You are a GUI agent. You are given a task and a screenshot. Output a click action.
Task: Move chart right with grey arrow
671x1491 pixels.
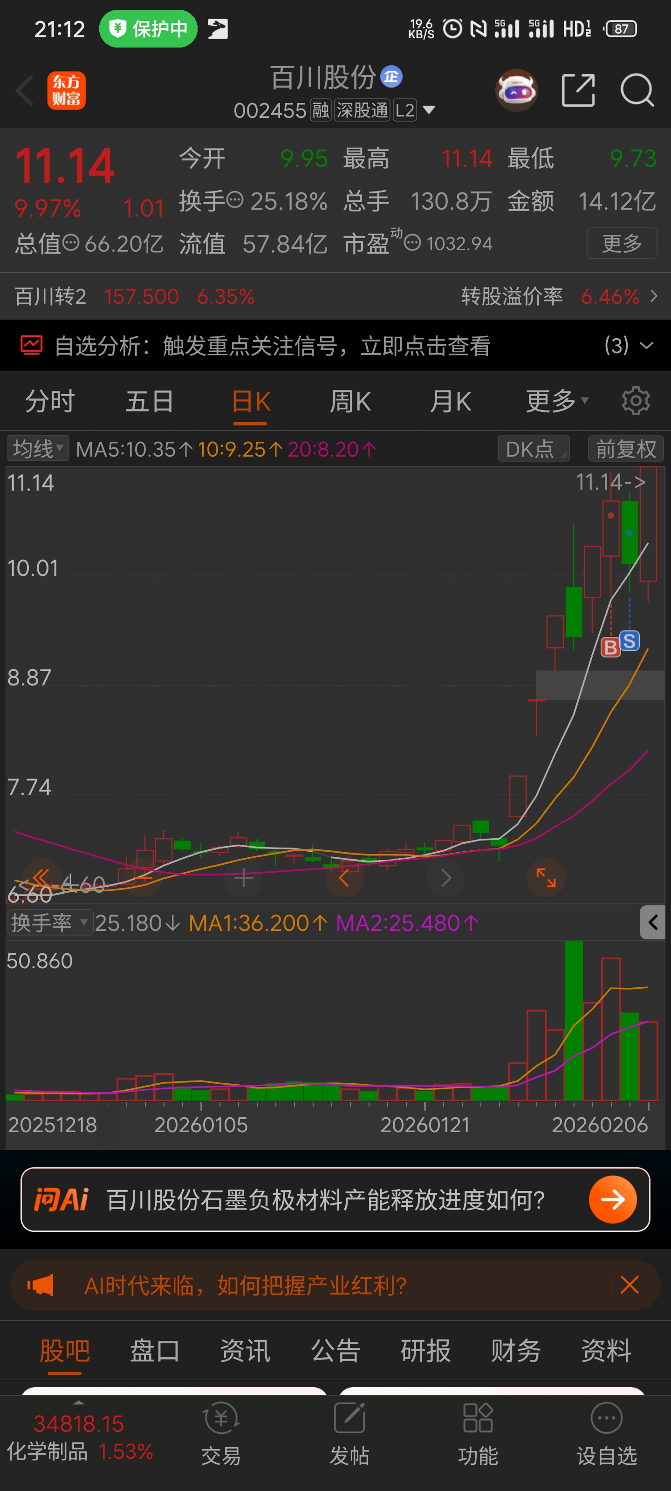pyautogui.click(x=445, y=877)
